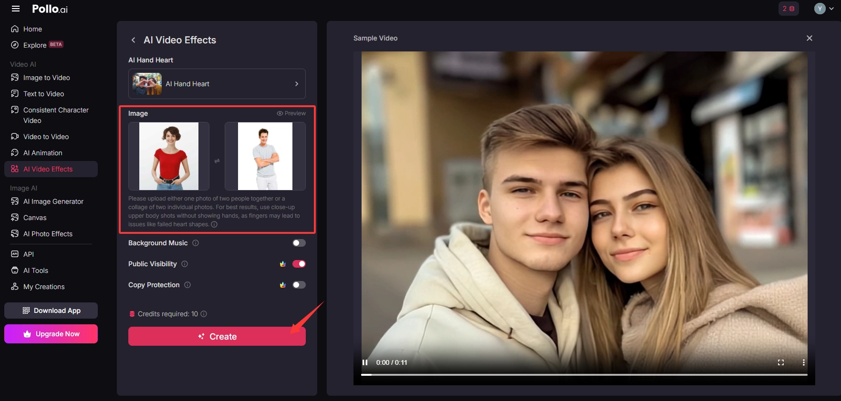
Task: Click the Download App button
Action: (x=51, y=311)
